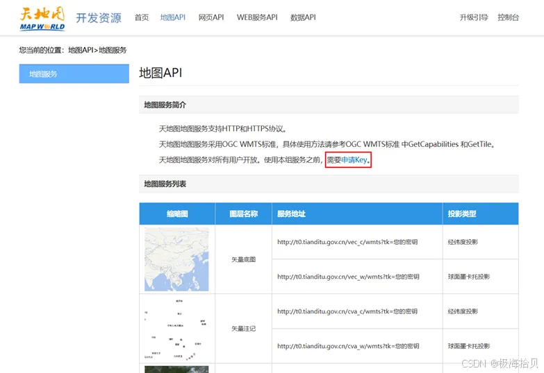Go to WEB服务API section

coord(257,17)
